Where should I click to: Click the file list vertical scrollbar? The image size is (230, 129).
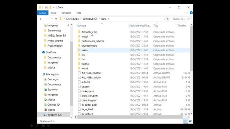[192, 48]
